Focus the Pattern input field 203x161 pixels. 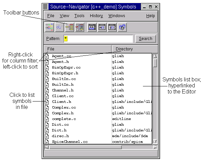pyautogui.click(x=98, y=39)
